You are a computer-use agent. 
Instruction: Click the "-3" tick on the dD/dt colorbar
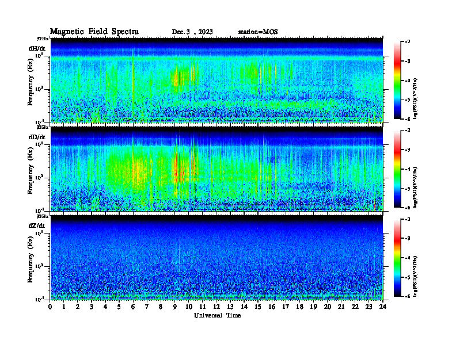[x=408, y=150]
